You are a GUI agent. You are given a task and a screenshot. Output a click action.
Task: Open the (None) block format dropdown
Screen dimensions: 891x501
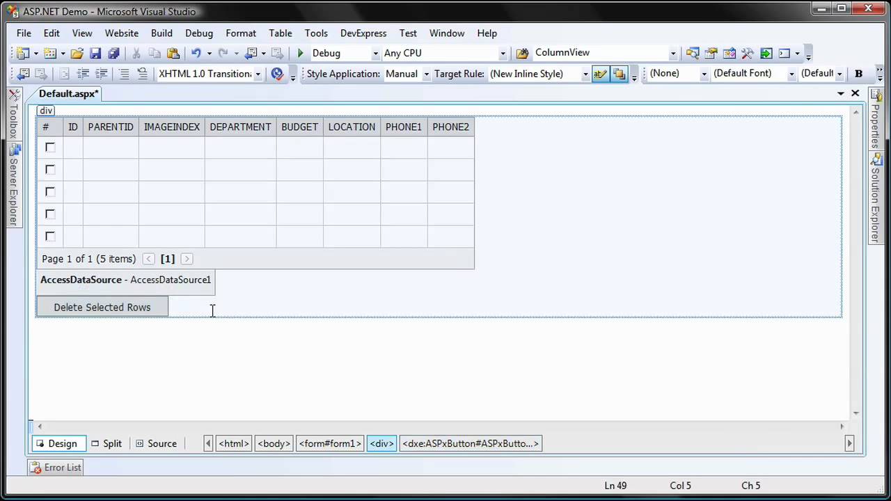coord(704,74)
